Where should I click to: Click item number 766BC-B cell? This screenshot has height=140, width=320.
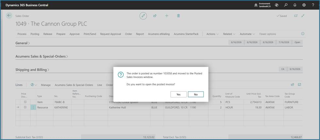coord(62,102)
